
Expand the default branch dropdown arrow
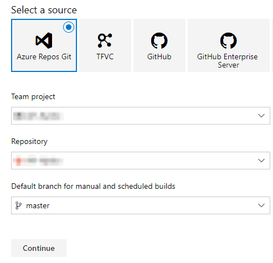click(261, 205)
